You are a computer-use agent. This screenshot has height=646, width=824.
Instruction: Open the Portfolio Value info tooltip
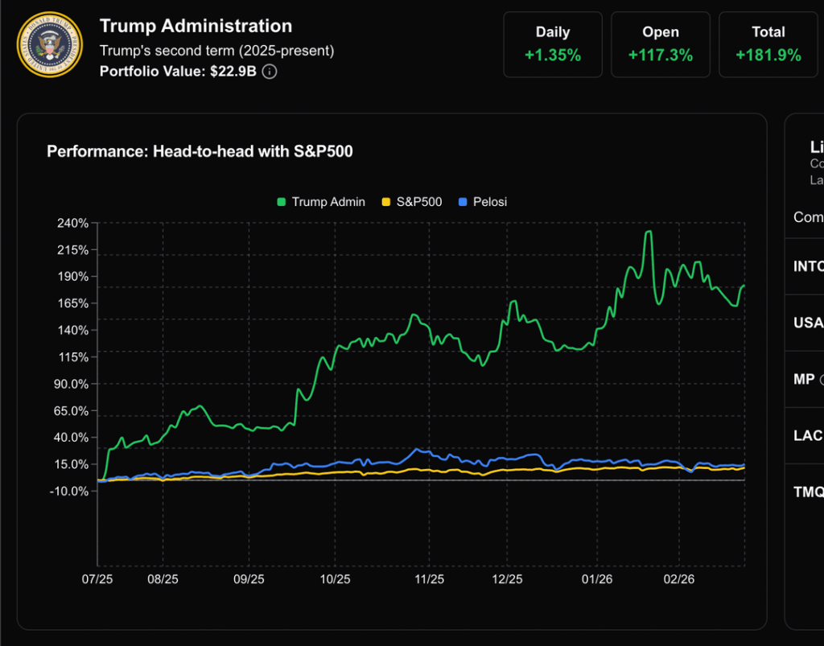(269, 72)
